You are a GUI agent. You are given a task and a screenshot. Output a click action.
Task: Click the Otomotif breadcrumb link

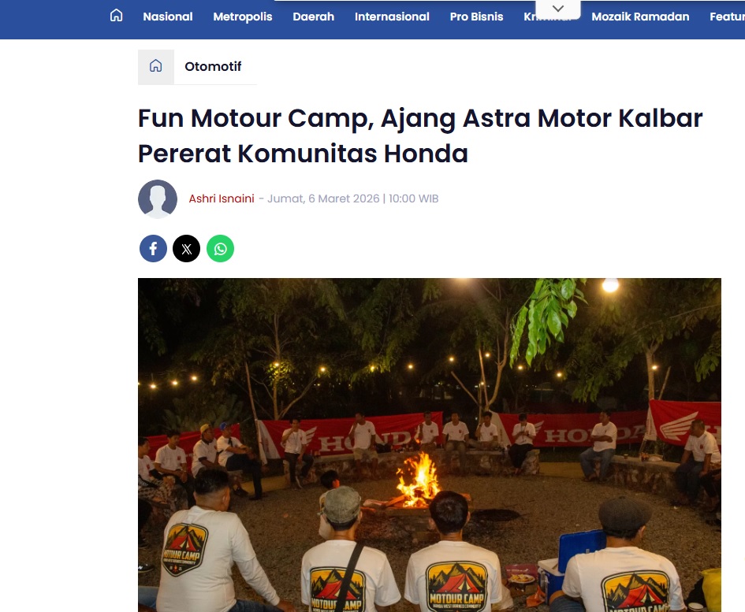point(213,66)
